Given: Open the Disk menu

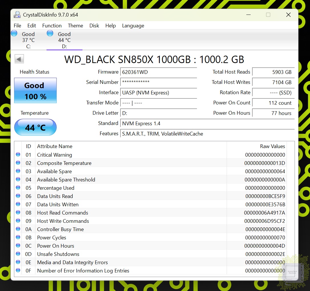Looking at the screenshot, I should pos(94,26).
